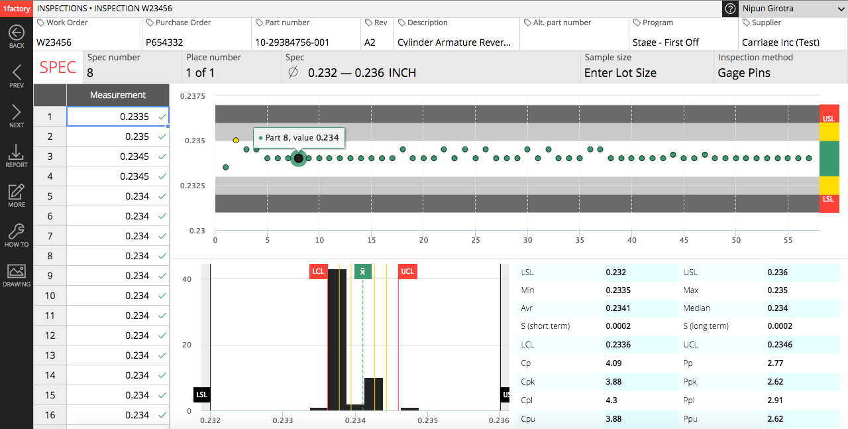Select measurement cell with value 0.2335
The width and height of the screenshot is (848, 429).
point(117,117)
